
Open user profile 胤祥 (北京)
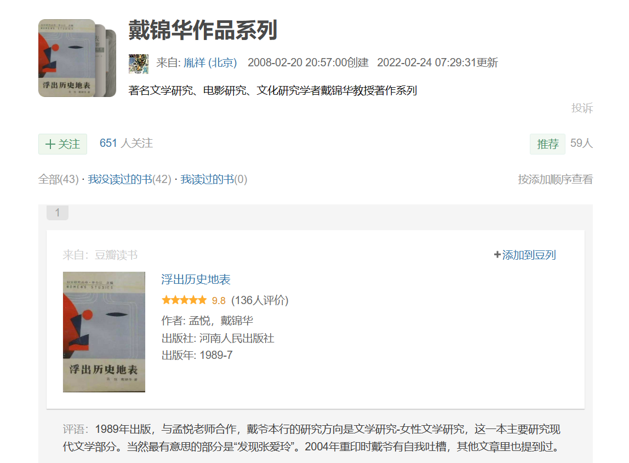[x=210, y=62]
